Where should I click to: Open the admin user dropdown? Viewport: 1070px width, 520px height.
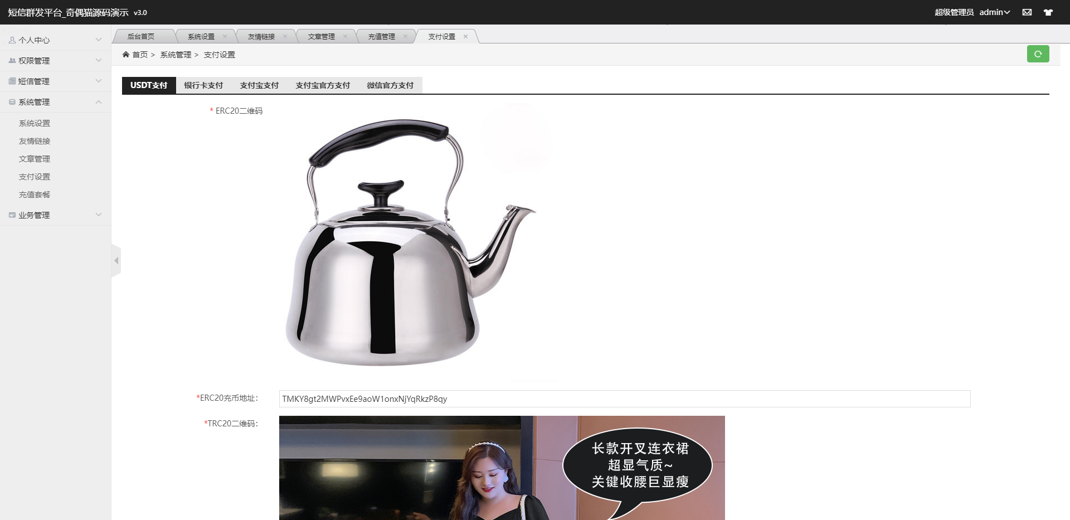[x=995, y=12]
